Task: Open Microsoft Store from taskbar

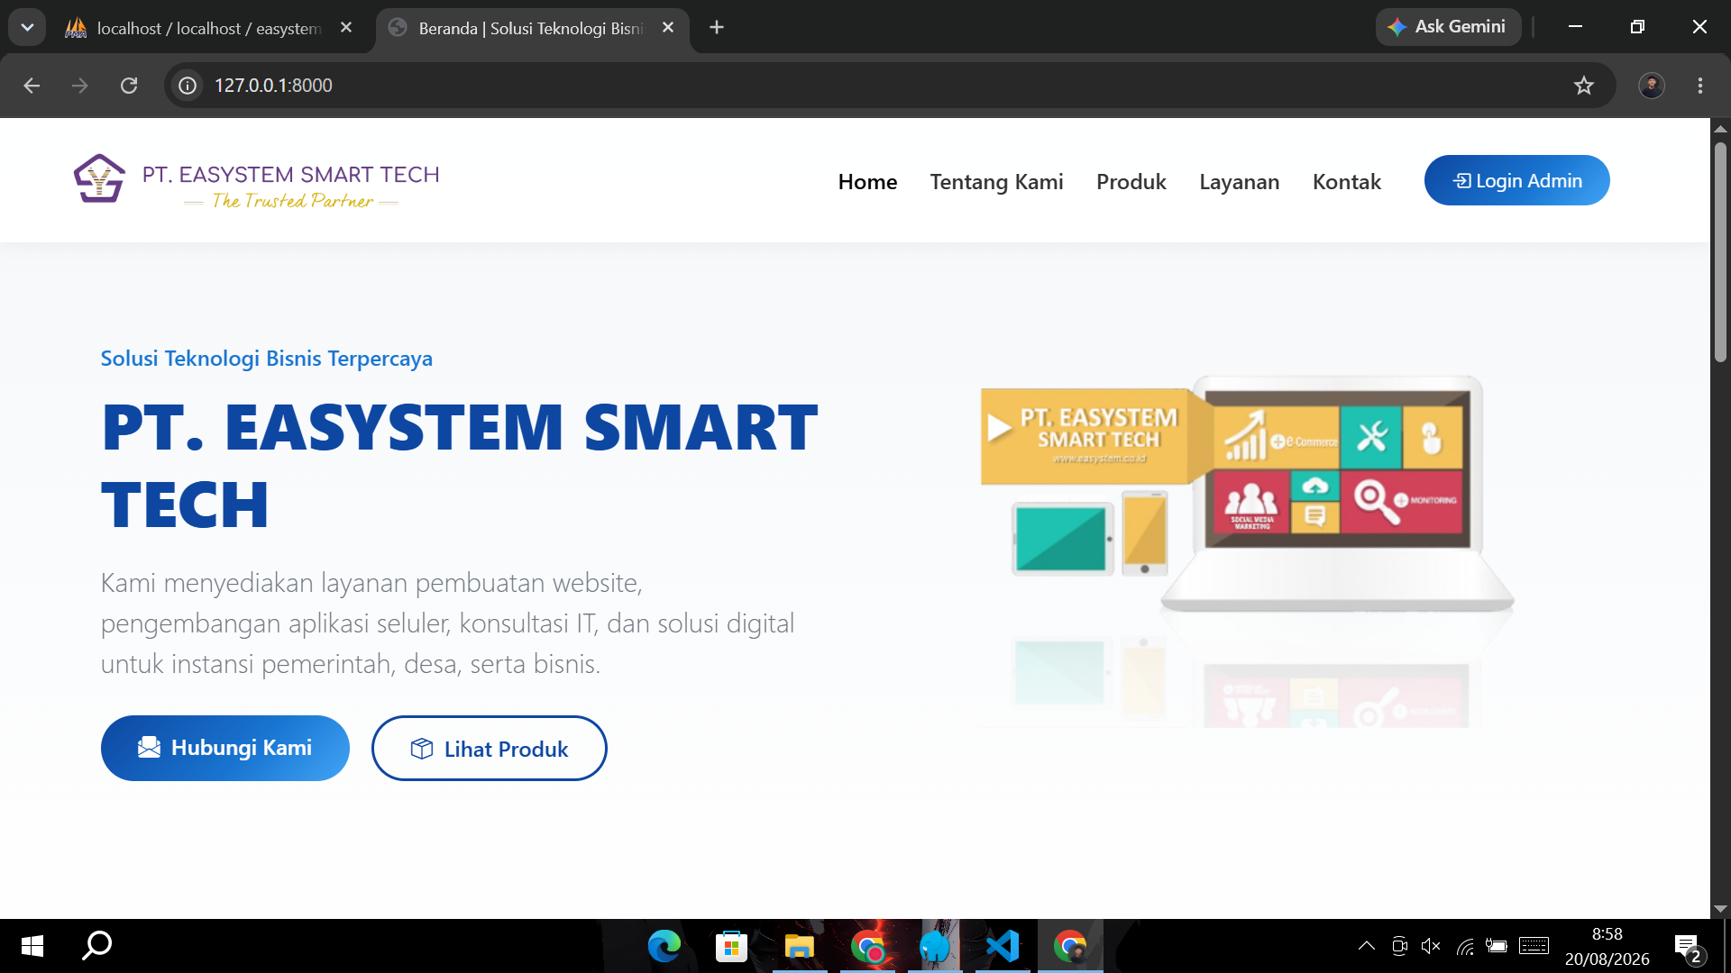Action: click(731, 946)
